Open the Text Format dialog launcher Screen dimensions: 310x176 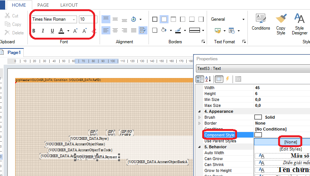click(244, 41)
